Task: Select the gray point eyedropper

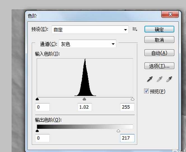Action: 159,80
